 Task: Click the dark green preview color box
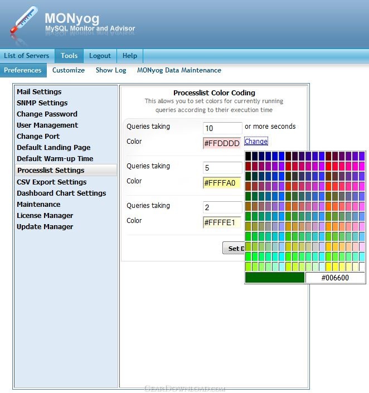pos(275,278)
